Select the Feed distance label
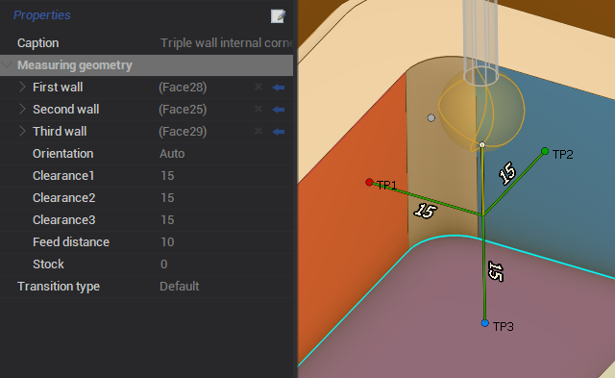This screenshot has height=378, width=615. point(71,241)
